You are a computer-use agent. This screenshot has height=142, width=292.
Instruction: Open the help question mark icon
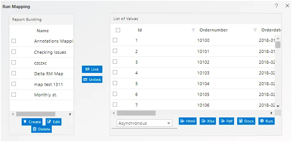tap(277, 6)
